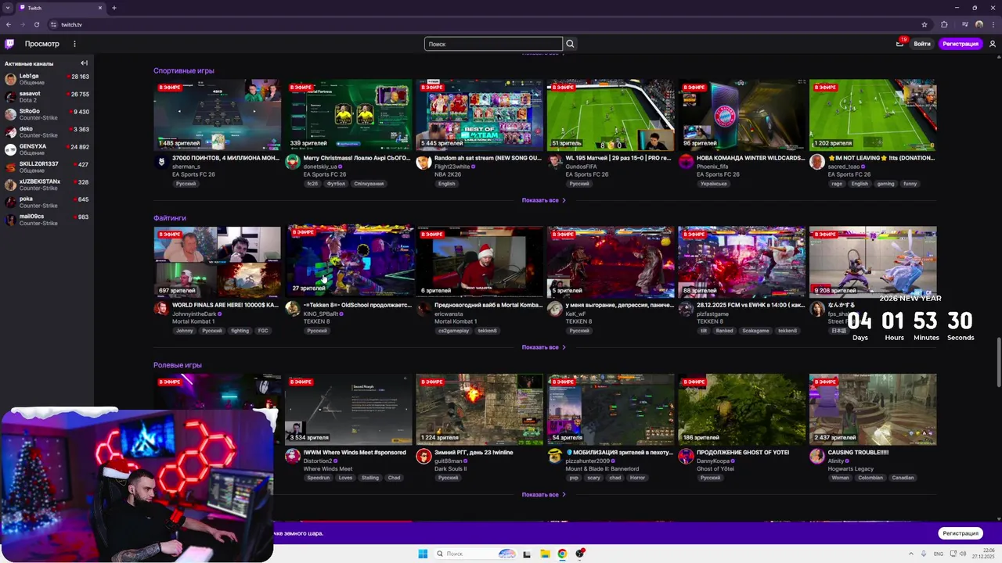Open sherman_s stream thumbnail with 1 485 viewers
The height and width of the screenshot is (563, 1002).
[217, 115]
